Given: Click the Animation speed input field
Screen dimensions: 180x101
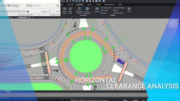Looking at the screenshot, I should pos(53,11).
